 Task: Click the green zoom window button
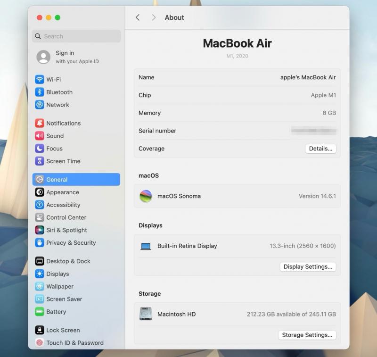pyautogui.click(x=57, y=17)
